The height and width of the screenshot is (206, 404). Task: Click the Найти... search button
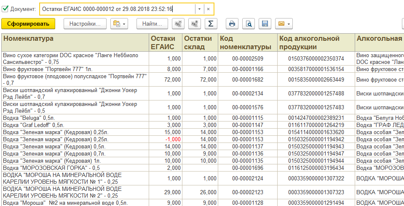(x=152, y=24)
